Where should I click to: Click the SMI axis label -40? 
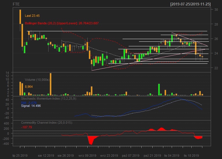(x=7, y=118)
